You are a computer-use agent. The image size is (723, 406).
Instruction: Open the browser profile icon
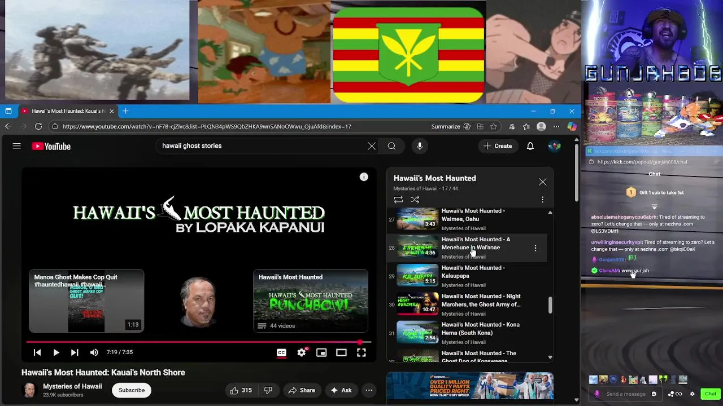541,126
